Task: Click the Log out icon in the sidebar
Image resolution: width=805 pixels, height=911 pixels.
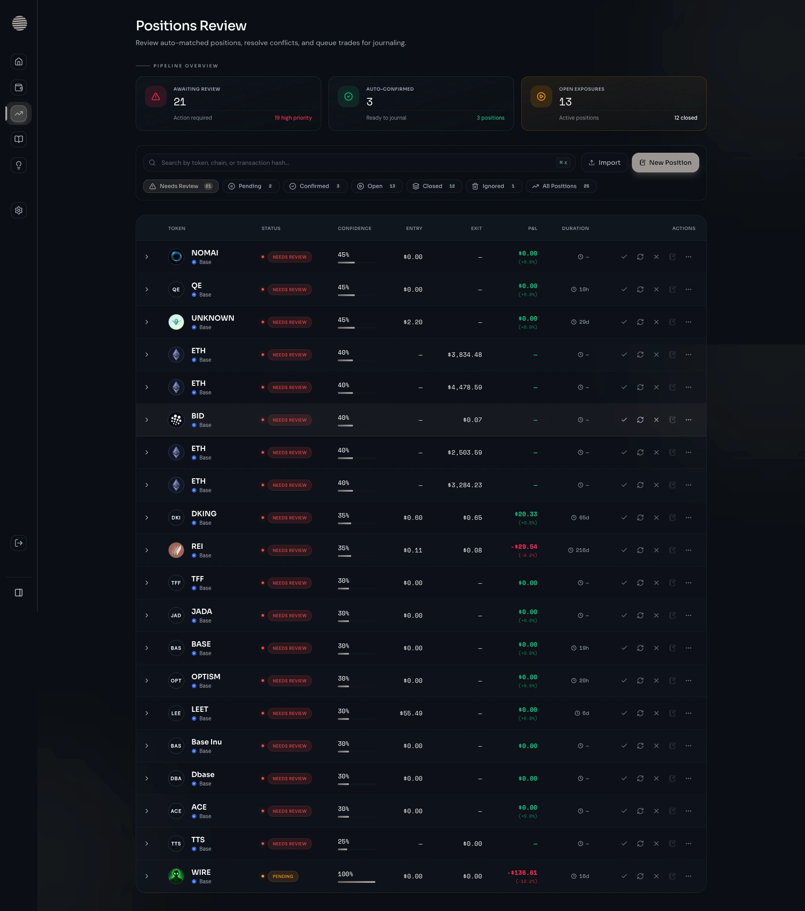Action: [19, 543]
